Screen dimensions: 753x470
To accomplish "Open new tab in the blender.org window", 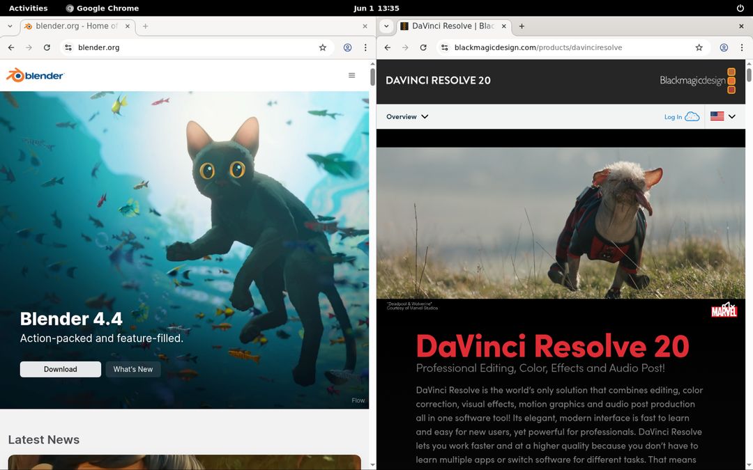I will coord(145,26).
